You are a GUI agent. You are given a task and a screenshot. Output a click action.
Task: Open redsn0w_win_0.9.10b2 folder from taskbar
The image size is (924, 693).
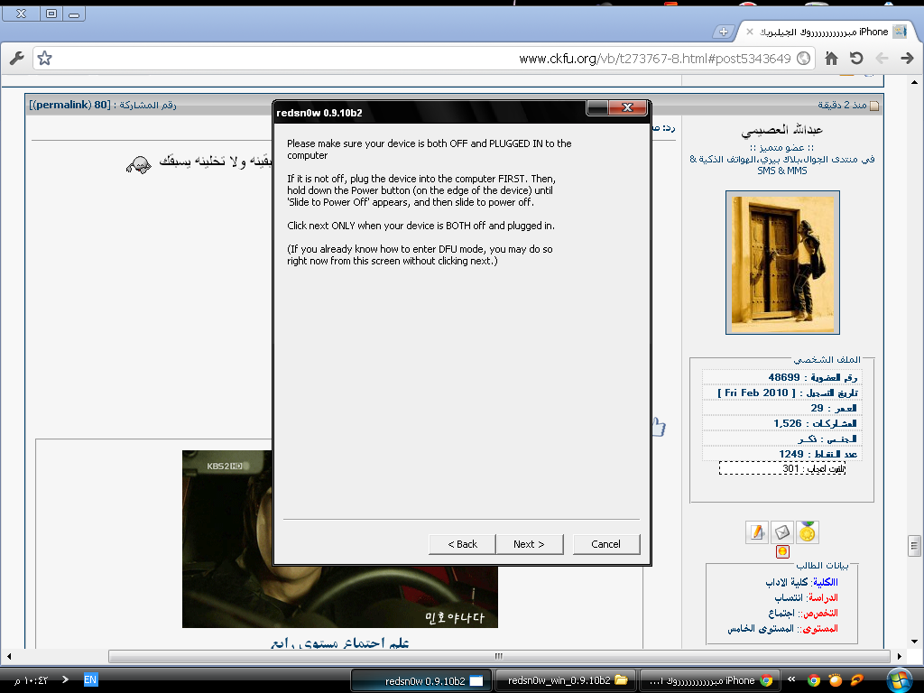tap(566, 680)
